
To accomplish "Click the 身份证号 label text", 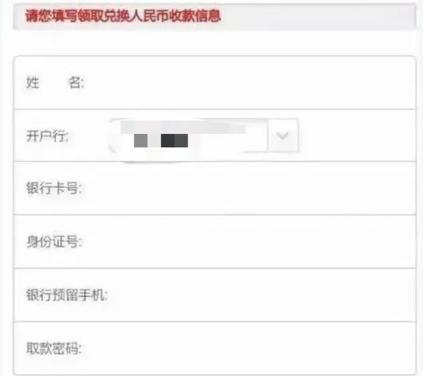I will click(x=54, y=242).
